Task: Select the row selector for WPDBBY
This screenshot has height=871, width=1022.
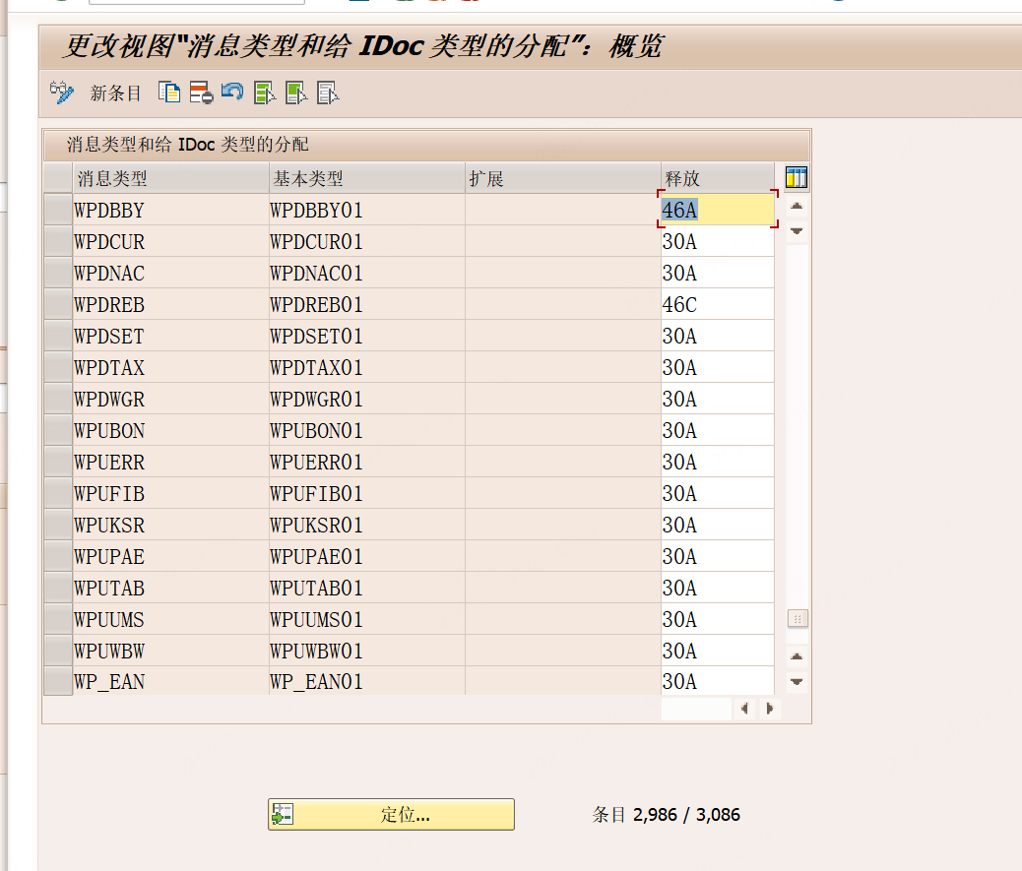Action: [x=56, y=210]
